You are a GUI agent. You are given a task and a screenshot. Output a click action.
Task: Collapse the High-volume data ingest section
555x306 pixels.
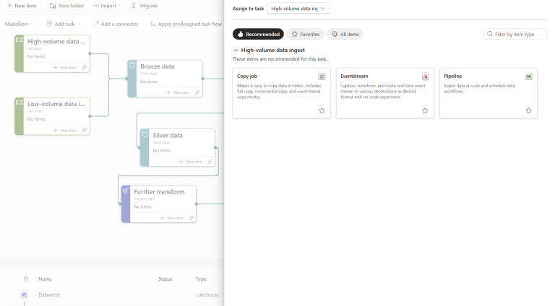click(x=236, y=51)
